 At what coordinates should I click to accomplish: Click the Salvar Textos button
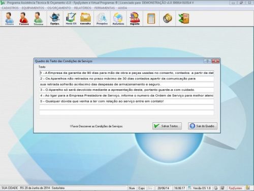pyautogui.click(x=167, y=126)
